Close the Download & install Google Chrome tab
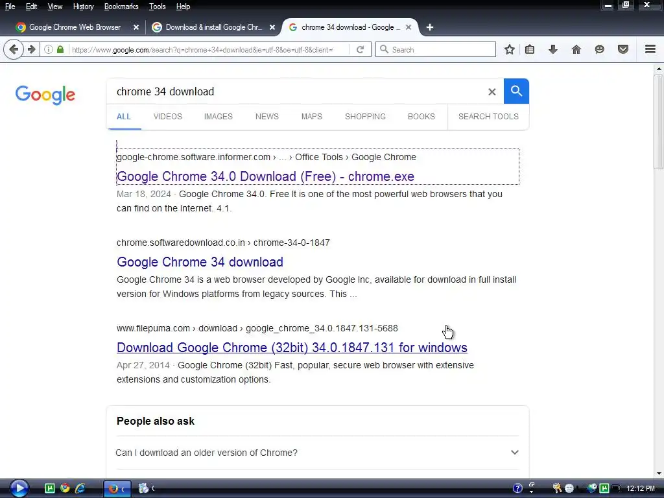The image size is (664, 498). 272,27
